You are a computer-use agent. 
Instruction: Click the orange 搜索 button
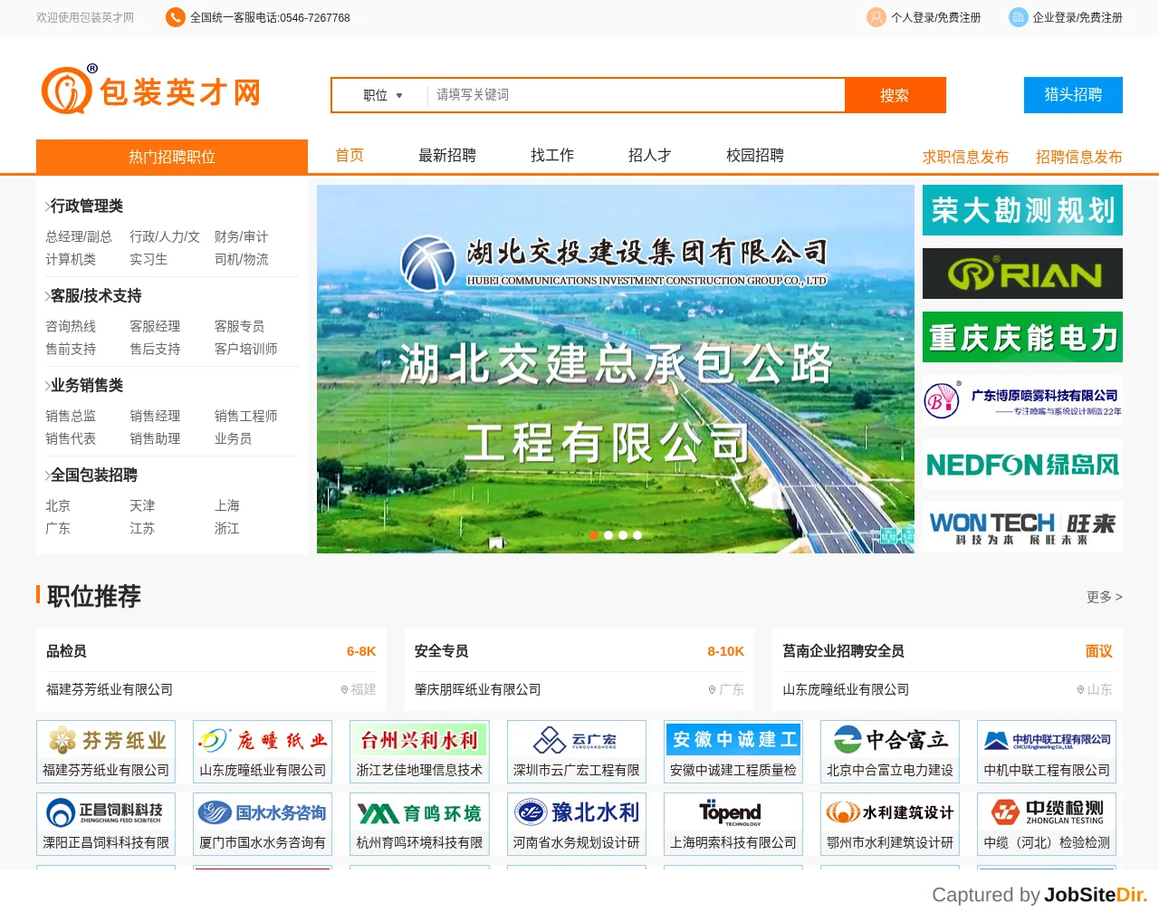point(895,95)
